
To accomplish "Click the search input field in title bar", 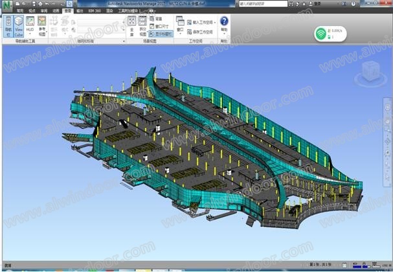I will 258,4.
